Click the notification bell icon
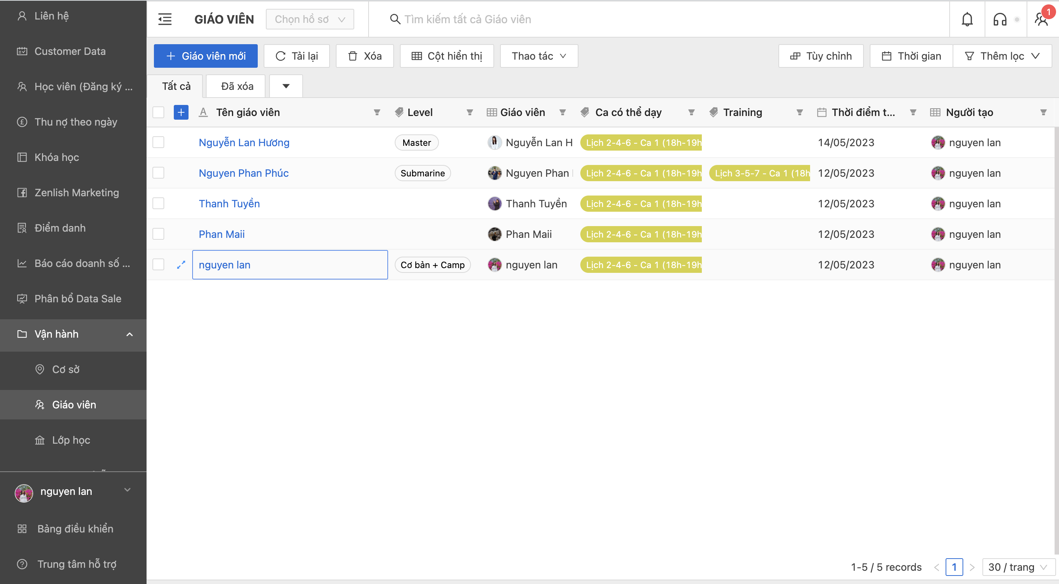Image resolution: width=1059 pixels, height=584 pixels. pyautogui.click(x=967, y=19)
